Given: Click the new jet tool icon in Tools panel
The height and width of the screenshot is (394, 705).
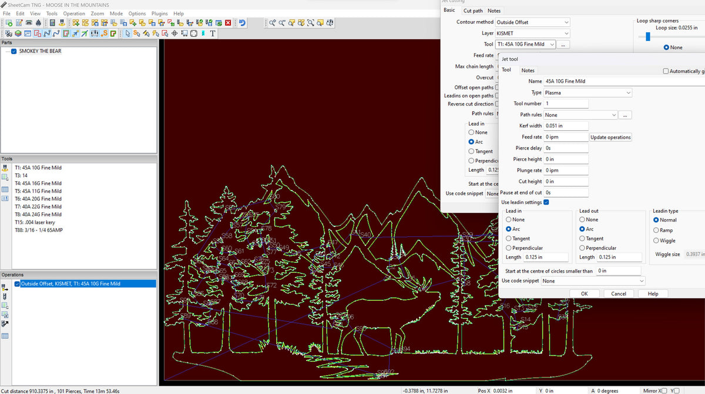Looking at the screenshot, I should pos(5,168).
